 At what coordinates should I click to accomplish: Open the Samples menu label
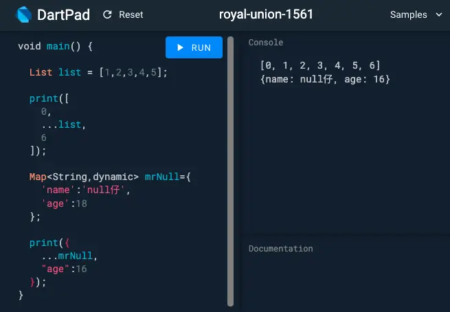(408, 14)
